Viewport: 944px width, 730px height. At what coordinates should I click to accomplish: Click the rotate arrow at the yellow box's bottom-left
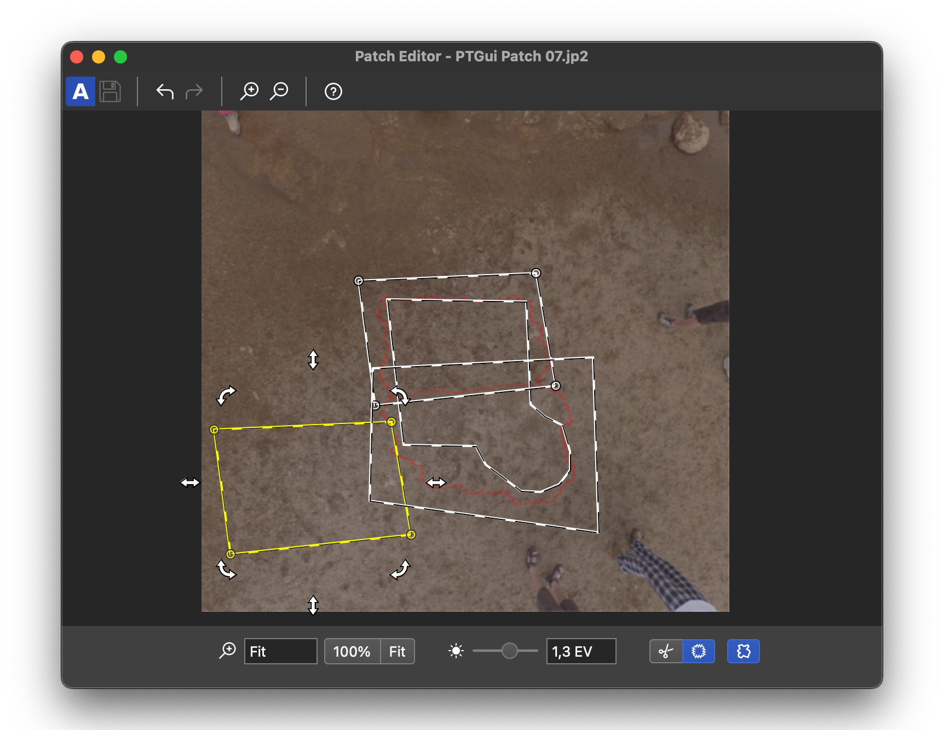(x=226, y=570)
